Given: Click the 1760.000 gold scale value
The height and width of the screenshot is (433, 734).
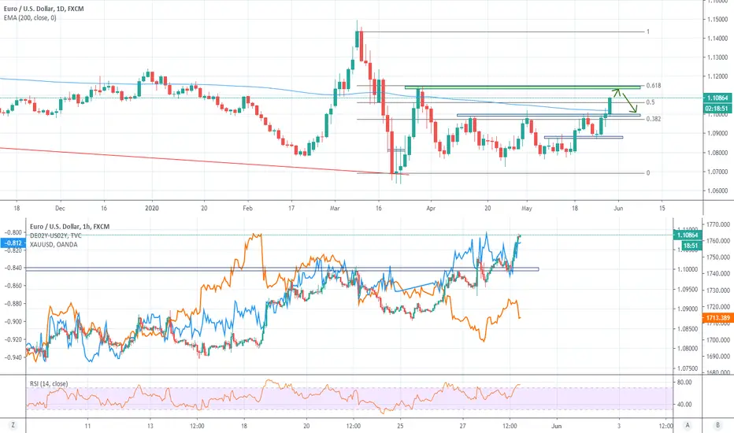Looking at the screenshot, I should pos(718,241).
